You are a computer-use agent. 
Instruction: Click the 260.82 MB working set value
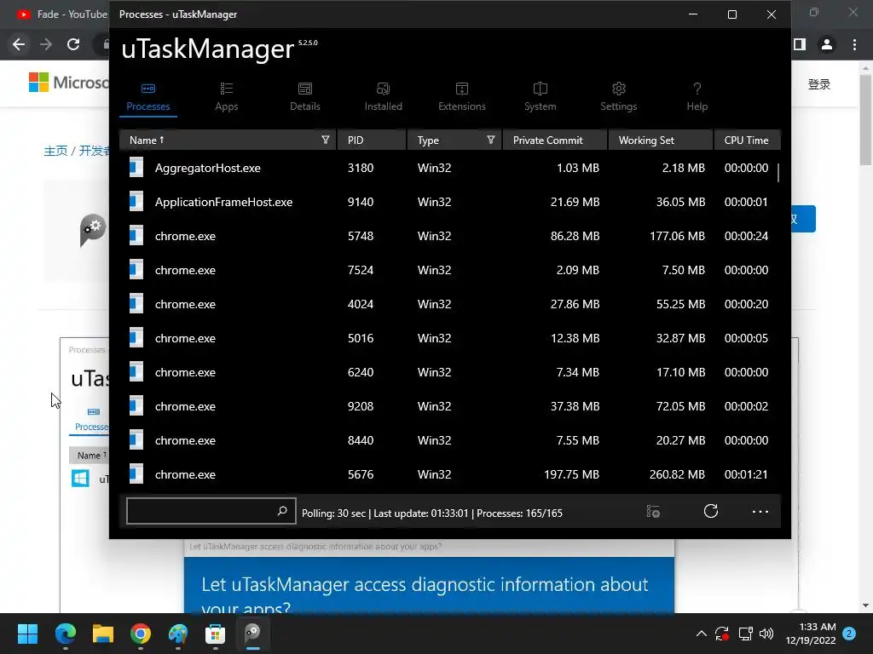click(x=677, y=474)
